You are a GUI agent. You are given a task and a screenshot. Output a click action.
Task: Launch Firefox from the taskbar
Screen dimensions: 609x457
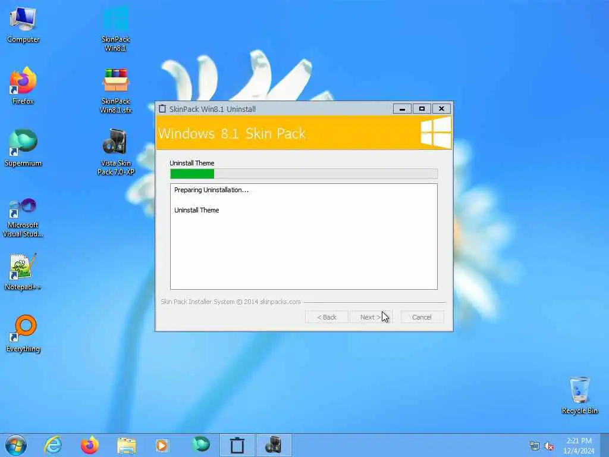[90, 445]
